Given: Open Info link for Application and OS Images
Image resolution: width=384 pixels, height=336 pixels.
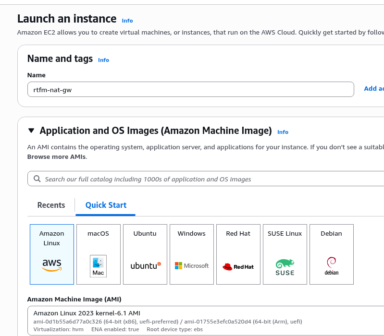Looking at the screenshot, I should click(283, 132).
